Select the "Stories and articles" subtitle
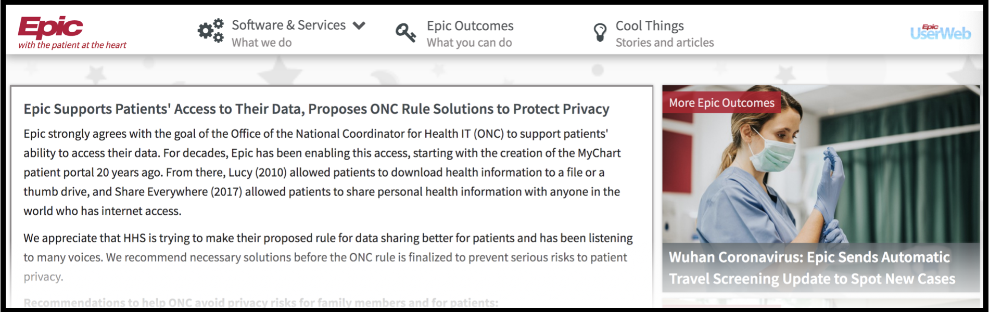Screen dimensions: 989x312 click(664, 43)
